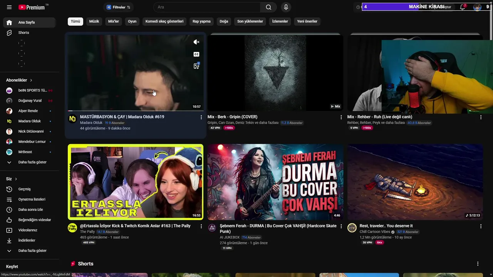The height and width of the screenshot is (277, 493).
Task: Select the Müzik filter chip
Action: point(94,22)
